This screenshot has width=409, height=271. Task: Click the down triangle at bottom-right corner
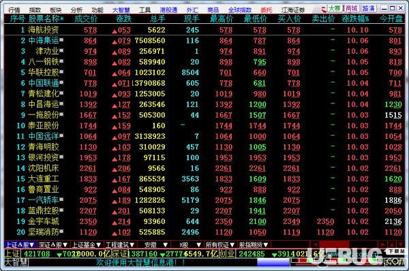[x=400, y=244]
